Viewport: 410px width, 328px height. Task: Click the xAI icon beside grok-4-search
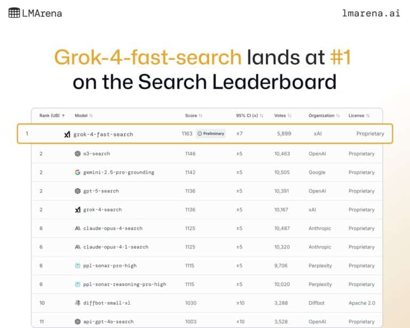(77, 210)
